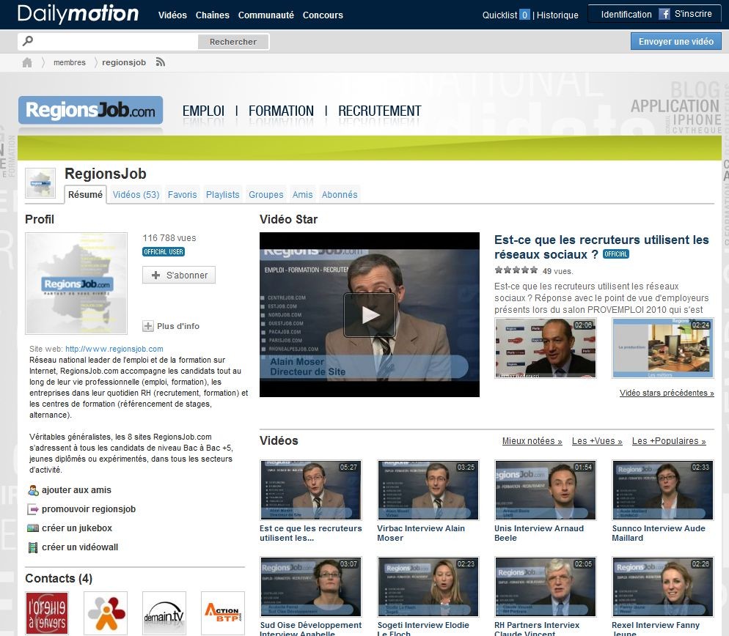Open the RSS feed icon next to regionsjob

click(161, 62)
